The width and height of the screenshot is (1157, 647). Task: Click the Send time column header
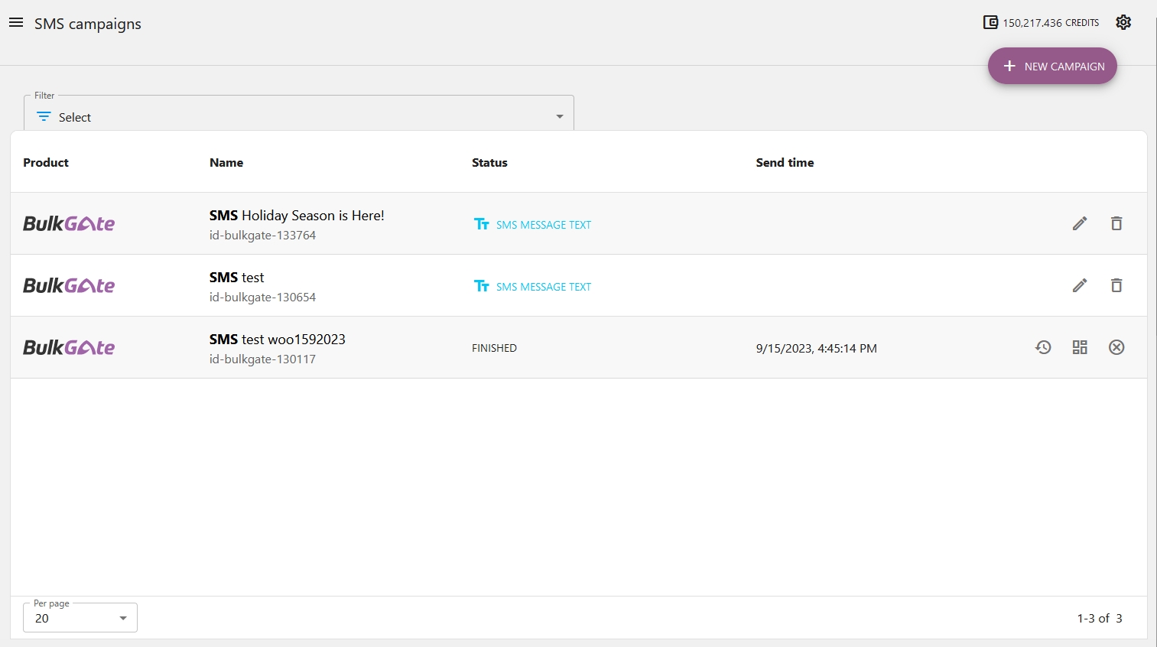[x=785, y=162]
